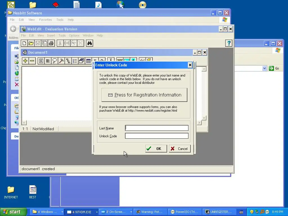The width and height of the screenshot is (288, 216).
Task: Open INTERNET folder on the desktop
Action: [11, 192]
